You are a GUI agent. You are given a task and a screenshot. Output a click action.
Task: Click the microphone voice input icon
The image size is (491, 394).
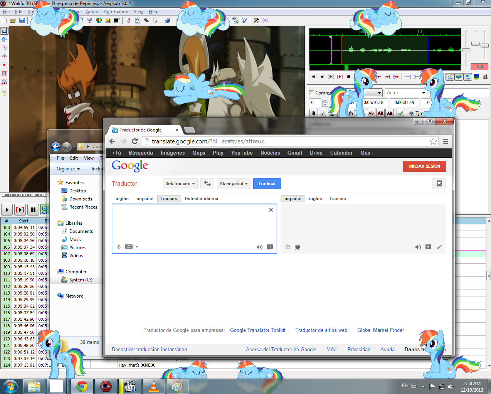(119, 247)
